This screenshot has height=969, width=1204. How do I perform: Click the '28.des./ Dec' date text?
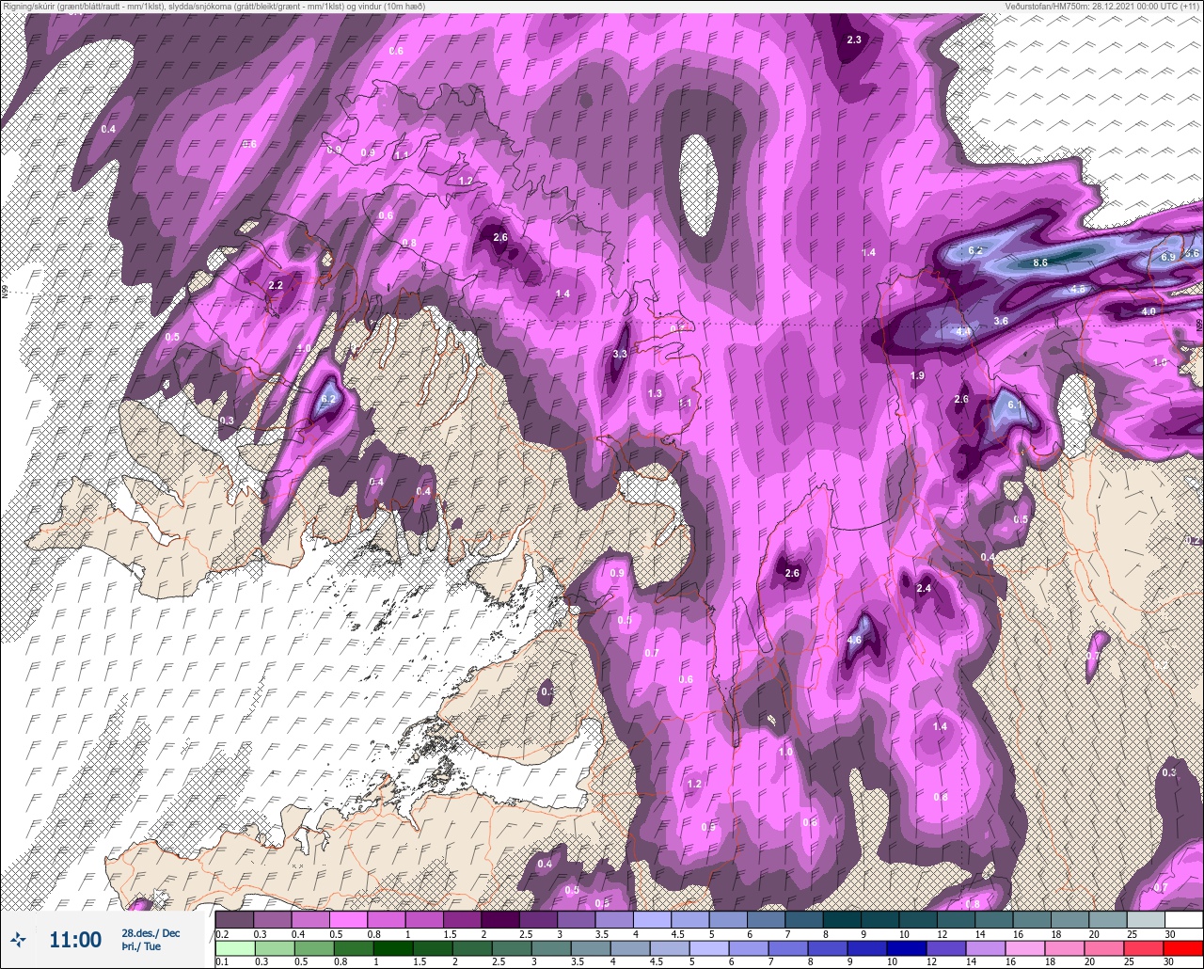pyautogui.click(x=150, y=933)
